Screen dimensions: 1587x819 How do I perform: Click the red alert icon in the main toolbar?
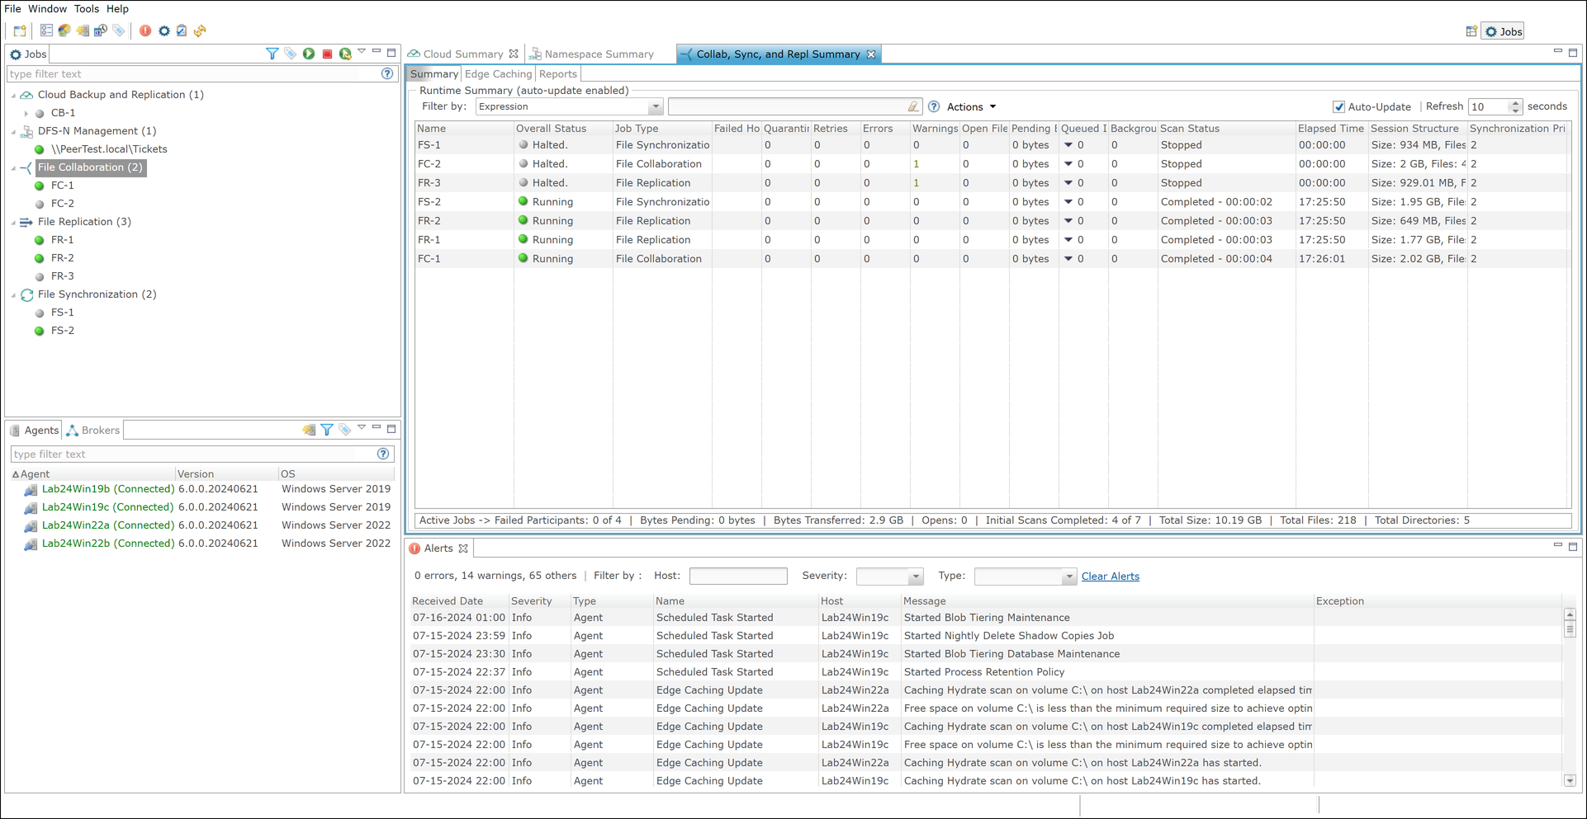pyautogui.click(x=145, y=31)
